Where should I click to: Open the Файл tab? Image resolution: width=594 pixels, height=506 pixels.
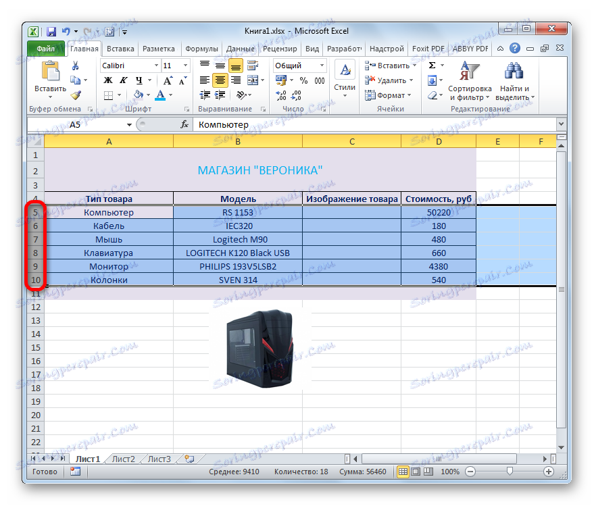pyautogui.click(x=46, y=49)
